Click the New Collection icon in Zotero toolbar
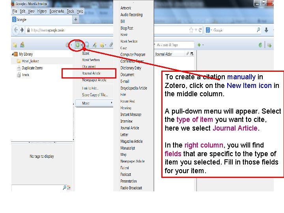284x213 pixels. click(15, 45)
